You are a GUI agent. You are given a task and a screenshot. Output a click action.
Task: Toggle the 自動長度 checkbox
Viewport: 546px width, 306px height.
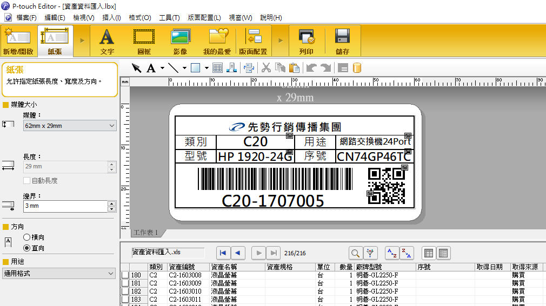(x=27, y=180)
